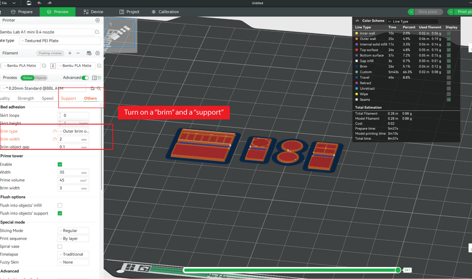Image resolution: width=472 pixels, height=279 pixels.
Task: Add a filament with plus icon
Action: click(x=70, y=53)
